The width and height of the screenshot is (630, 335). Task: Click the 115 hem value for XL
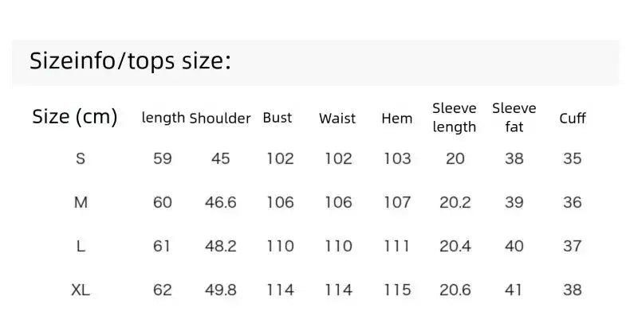[397, 290]
